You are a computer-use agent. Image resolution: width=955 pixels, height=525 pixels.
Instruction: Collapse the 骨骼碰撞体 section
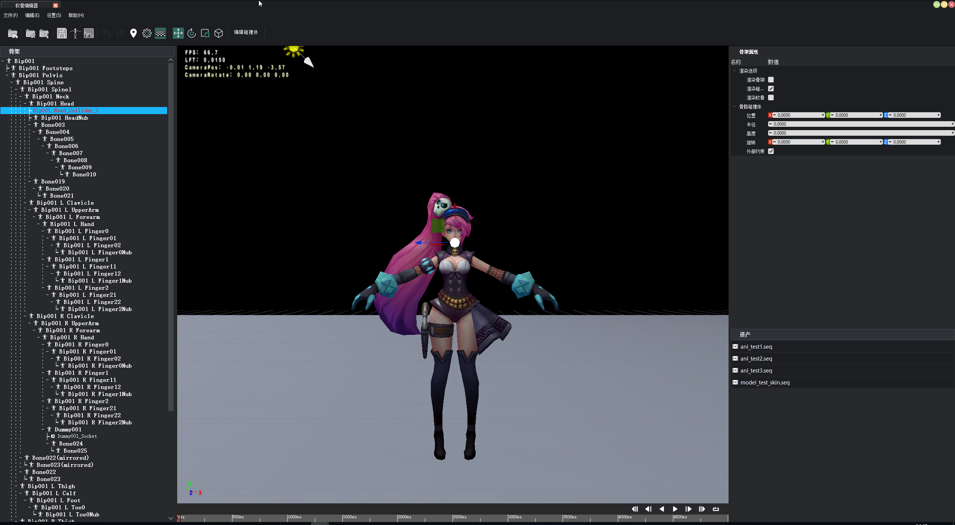tap(735, 107)
